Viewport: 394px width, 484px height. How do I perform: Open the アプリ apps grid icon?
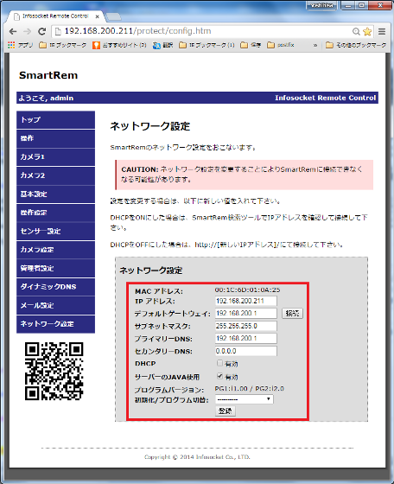[x=11, y=45]
